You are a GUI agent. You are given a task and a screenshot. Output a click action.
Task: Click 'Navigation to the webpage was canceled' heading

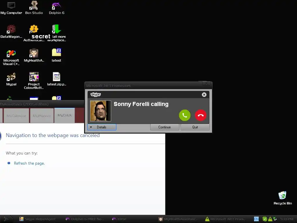pos(53,135)
